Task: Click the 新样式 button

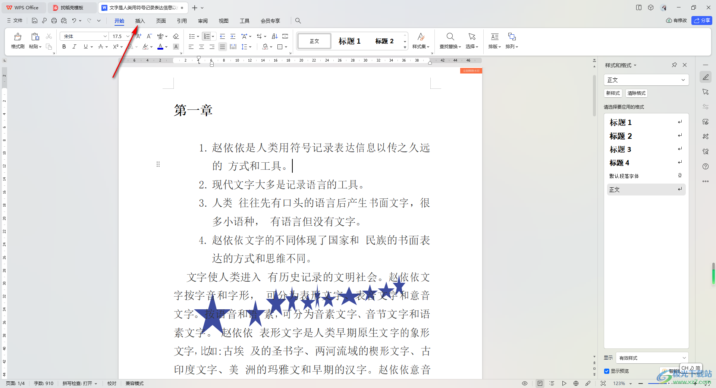Action: point(613,93)
